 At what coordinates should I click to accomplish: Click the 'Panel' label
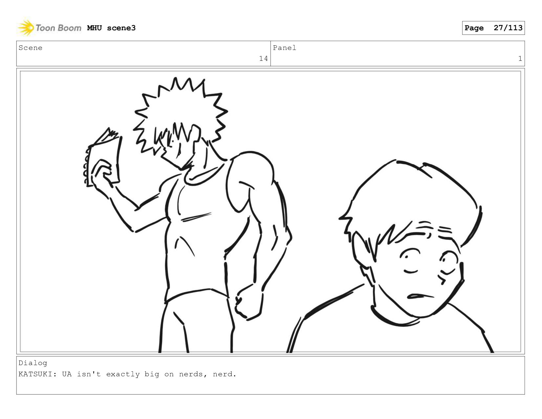coord(284,48)
